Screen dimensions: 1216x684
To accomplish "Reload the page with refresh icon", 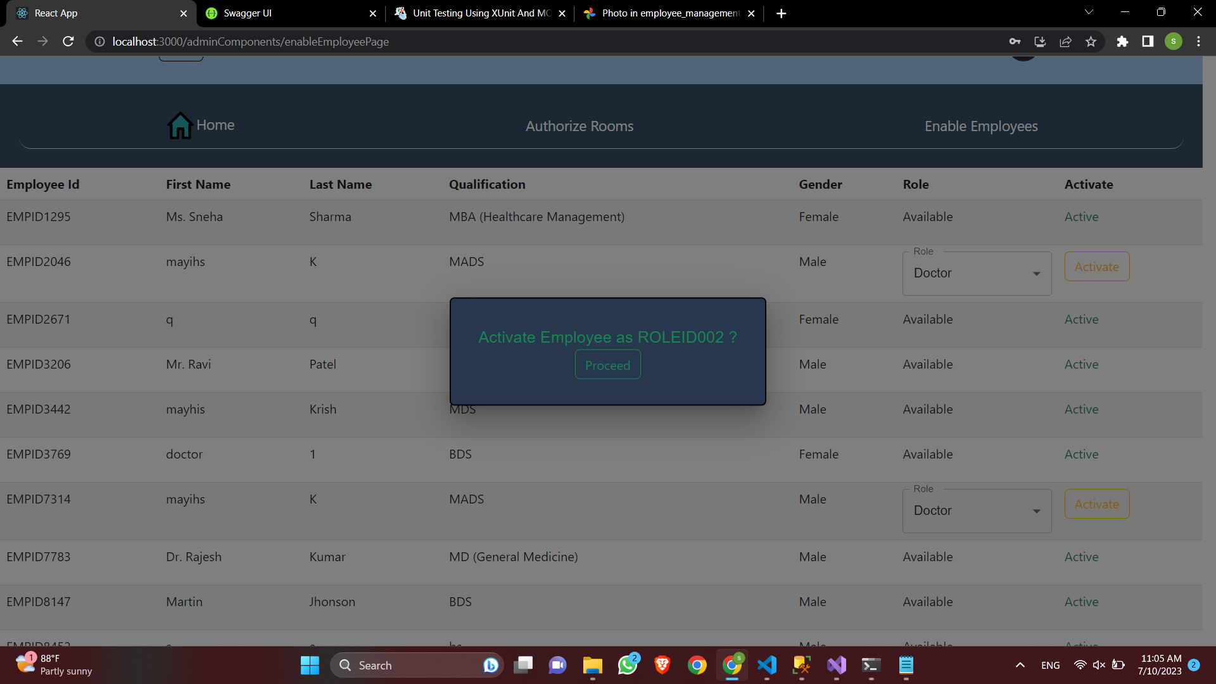I will coord(68,42).
